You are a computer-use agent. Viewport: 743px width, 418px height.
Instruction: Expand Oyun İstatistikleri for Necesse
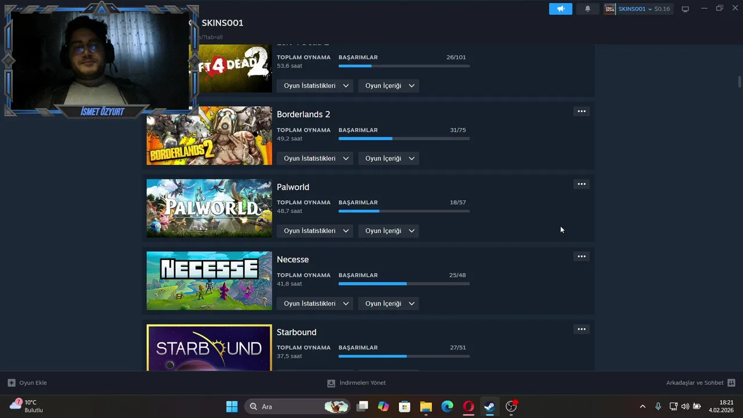coord(315,303)
